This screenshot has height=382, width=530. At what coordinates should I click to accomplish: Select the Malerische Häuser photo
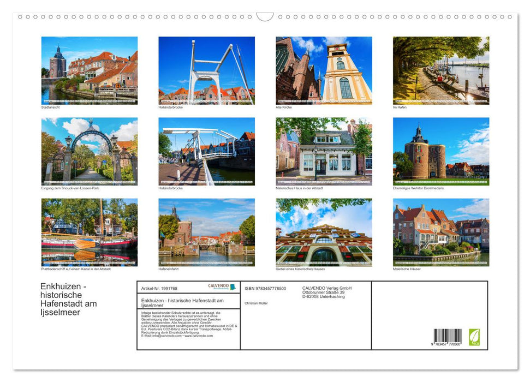pyautogui.click(x=442, y=232)
